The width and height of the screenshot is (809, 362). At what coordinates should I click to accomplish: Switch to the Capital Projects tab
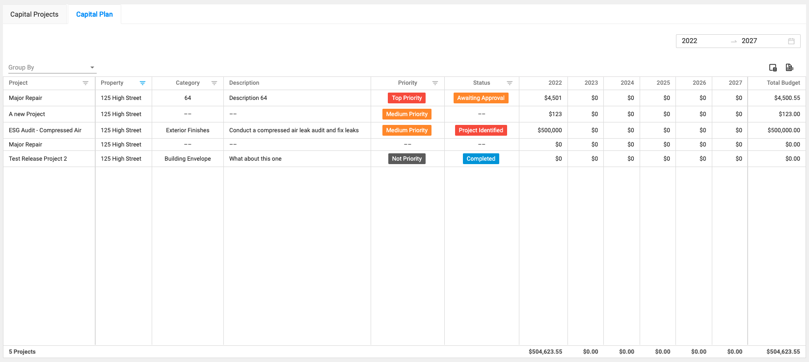click(34, 14)
